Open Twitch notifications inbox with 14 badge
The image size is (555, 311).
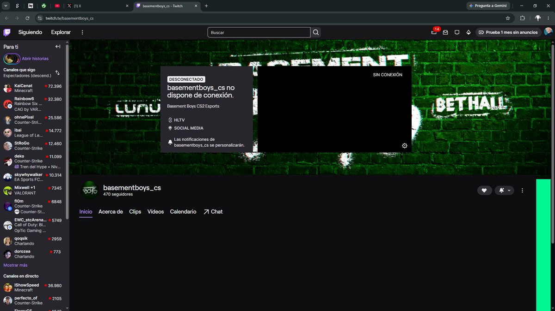(x=434, y=32)
